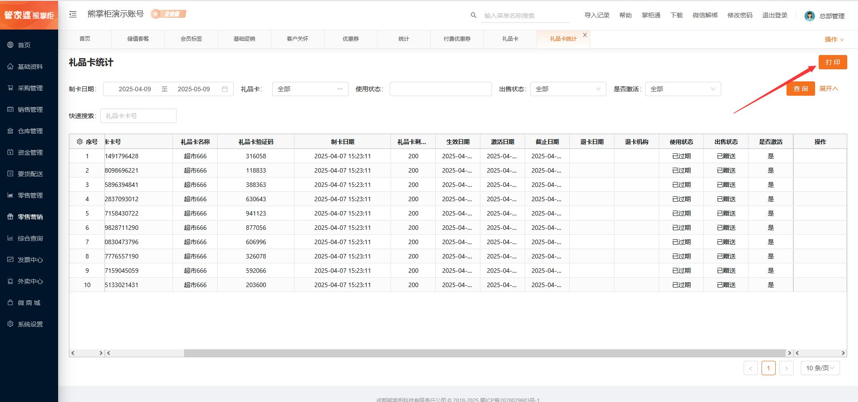Click the 打印 button
This screenshot has height=402, width=858.
tap(833, 62)
